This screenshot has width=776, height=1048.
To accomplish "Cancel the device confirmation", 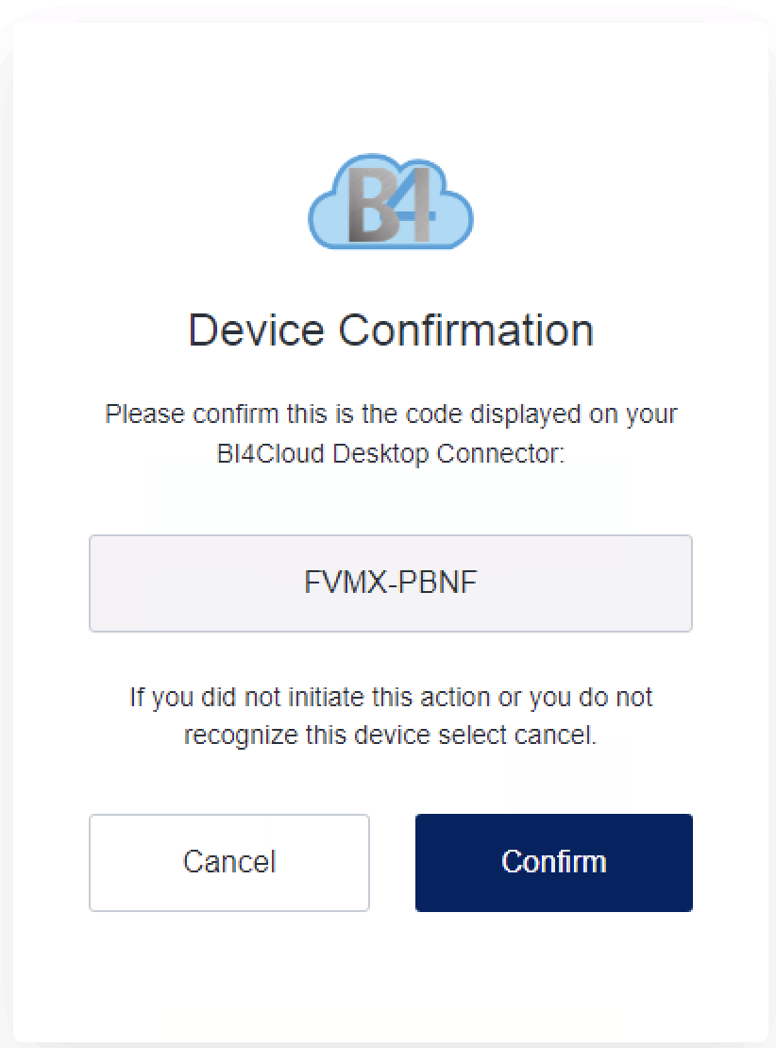I will 229,862.
